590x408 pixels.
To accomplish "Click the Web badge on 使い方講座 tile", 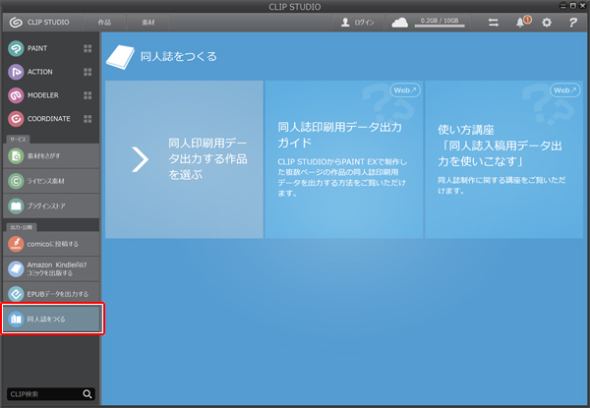I will 564,90.
